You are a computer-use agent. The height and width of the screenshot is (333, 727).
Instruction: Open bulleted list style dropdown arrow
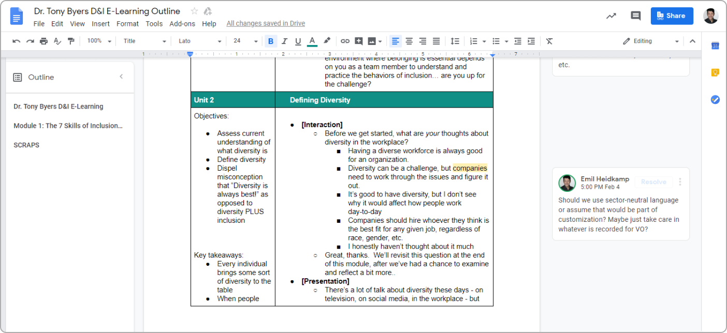pyautogui.click(x=506, y=41)
